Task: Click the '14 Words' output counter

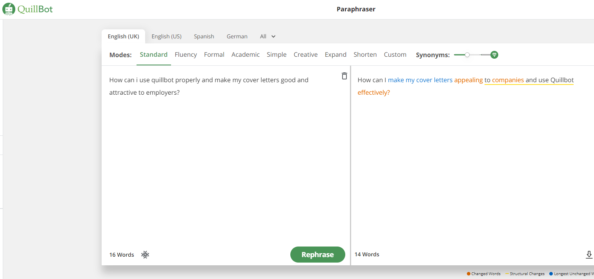Action: pyautogui.click(x=367, y=254)
